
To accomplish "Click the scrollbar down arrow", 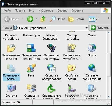I will pos(109,97).
